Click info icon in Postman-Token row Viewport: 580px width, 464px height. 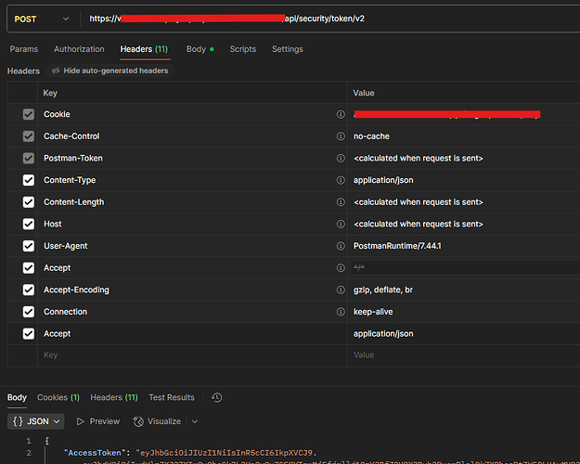(x=341, y=159)
